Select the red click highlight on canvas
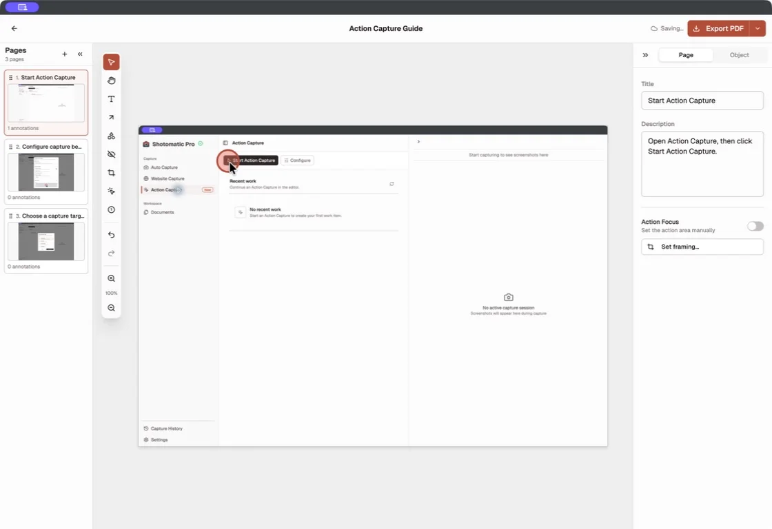Screen dimensions: 772x529 227,161
